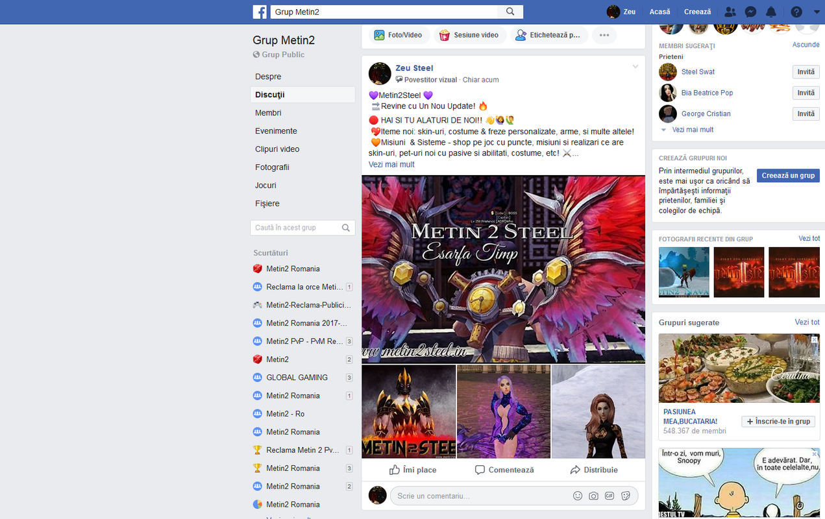Invite Steel Swat to the group
The width and height of the screenshot is (825, 519).
pyautogui.click(x=806, y=72)
